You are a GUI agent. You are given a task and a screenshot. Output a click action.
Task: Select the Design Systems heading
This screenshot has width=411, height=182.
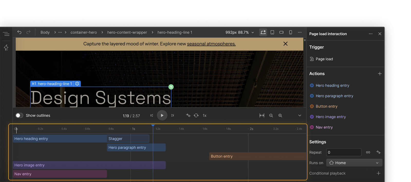point(101,98)
